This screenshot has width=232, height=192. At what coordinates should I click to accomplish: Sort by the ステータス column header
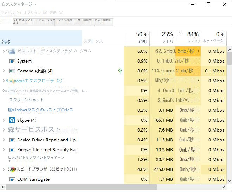point(103,38)
